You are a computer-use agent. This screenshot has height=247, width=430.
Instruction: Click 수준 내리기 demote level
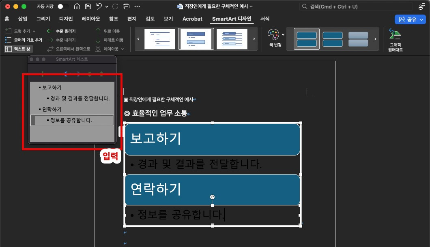pyautogui.click(x=61, y=40)
